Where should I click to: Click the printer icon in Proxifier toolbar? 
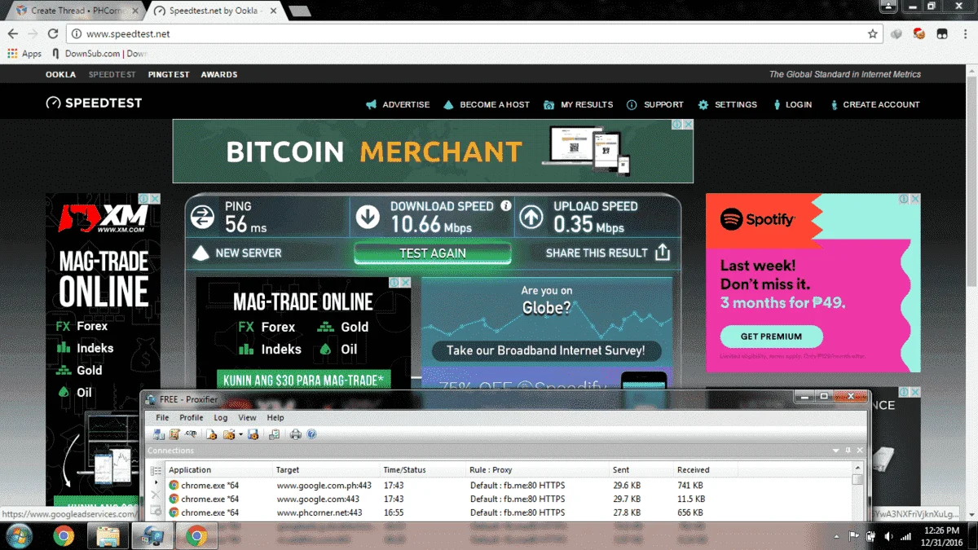coord(296,434)
